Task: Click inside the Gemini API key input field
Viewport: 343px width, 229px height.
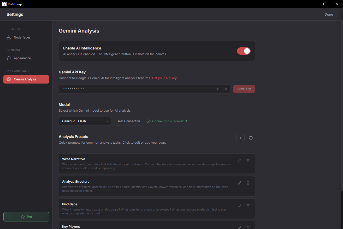Action: click(x=131, y=89)
